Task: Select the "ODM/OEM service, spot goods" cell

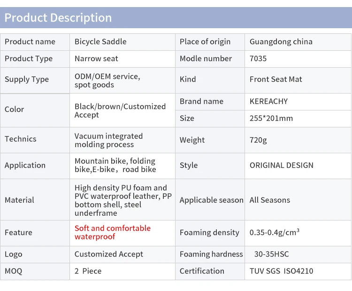Action: [107, 80]
